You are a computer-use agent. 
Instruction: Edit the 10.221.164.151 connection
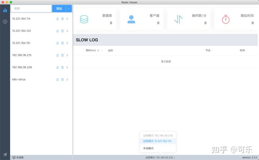tap(58, 43)
